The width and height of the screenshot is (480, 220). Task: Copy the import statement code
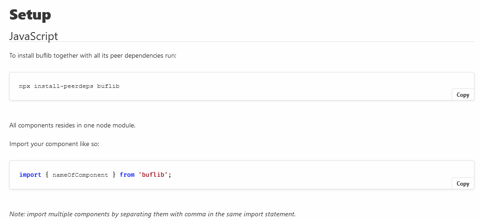point(462,183)
